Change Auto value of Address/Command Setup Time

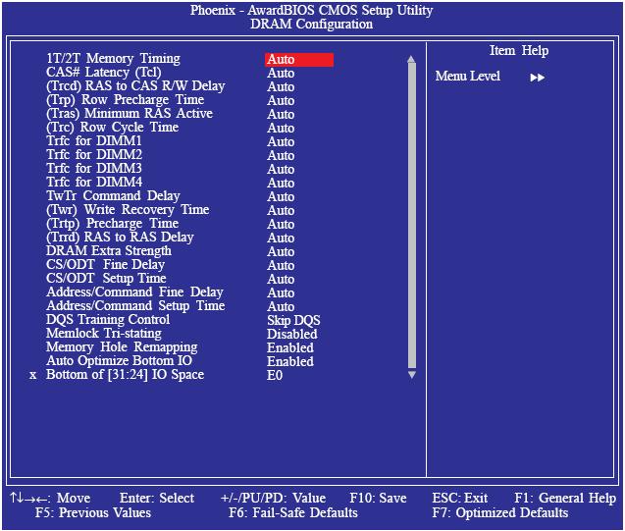tap(281, 307)
